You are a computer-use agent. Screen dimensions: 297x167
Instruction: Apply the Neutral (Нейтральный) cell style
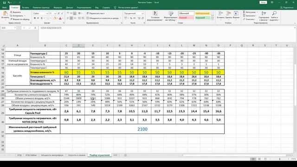coord(202,13)
